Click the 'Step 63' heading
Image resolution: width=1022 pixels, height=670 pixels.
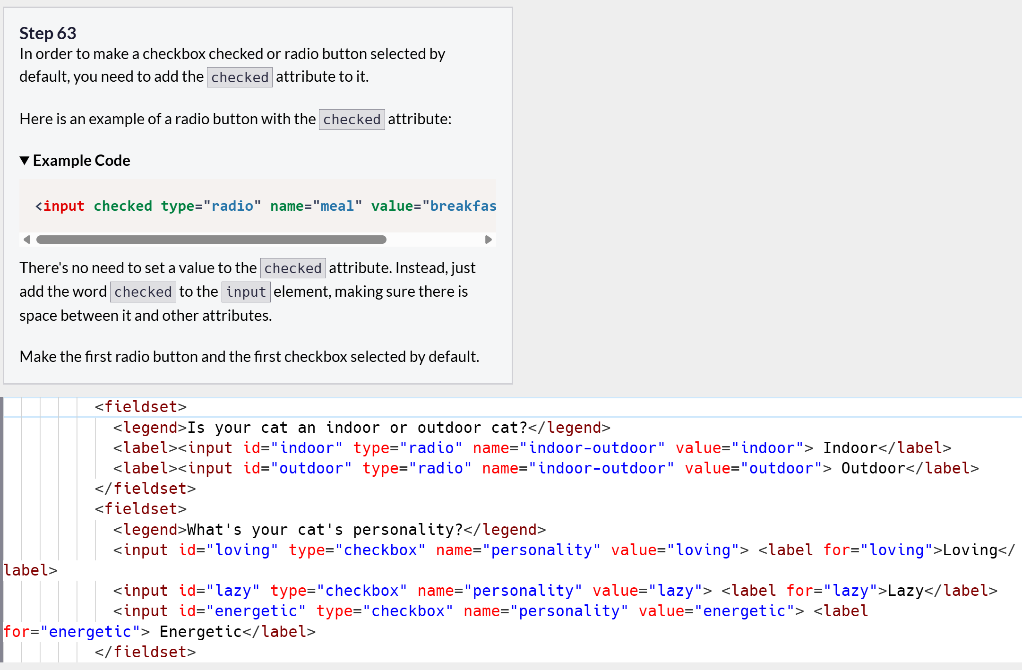48,33
